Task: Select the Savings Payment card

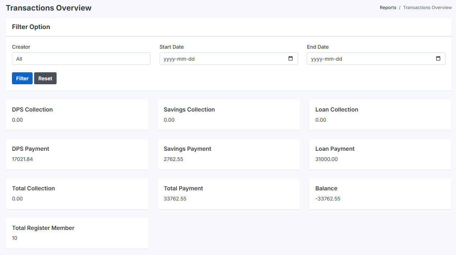Action: (x=229, y=154)
